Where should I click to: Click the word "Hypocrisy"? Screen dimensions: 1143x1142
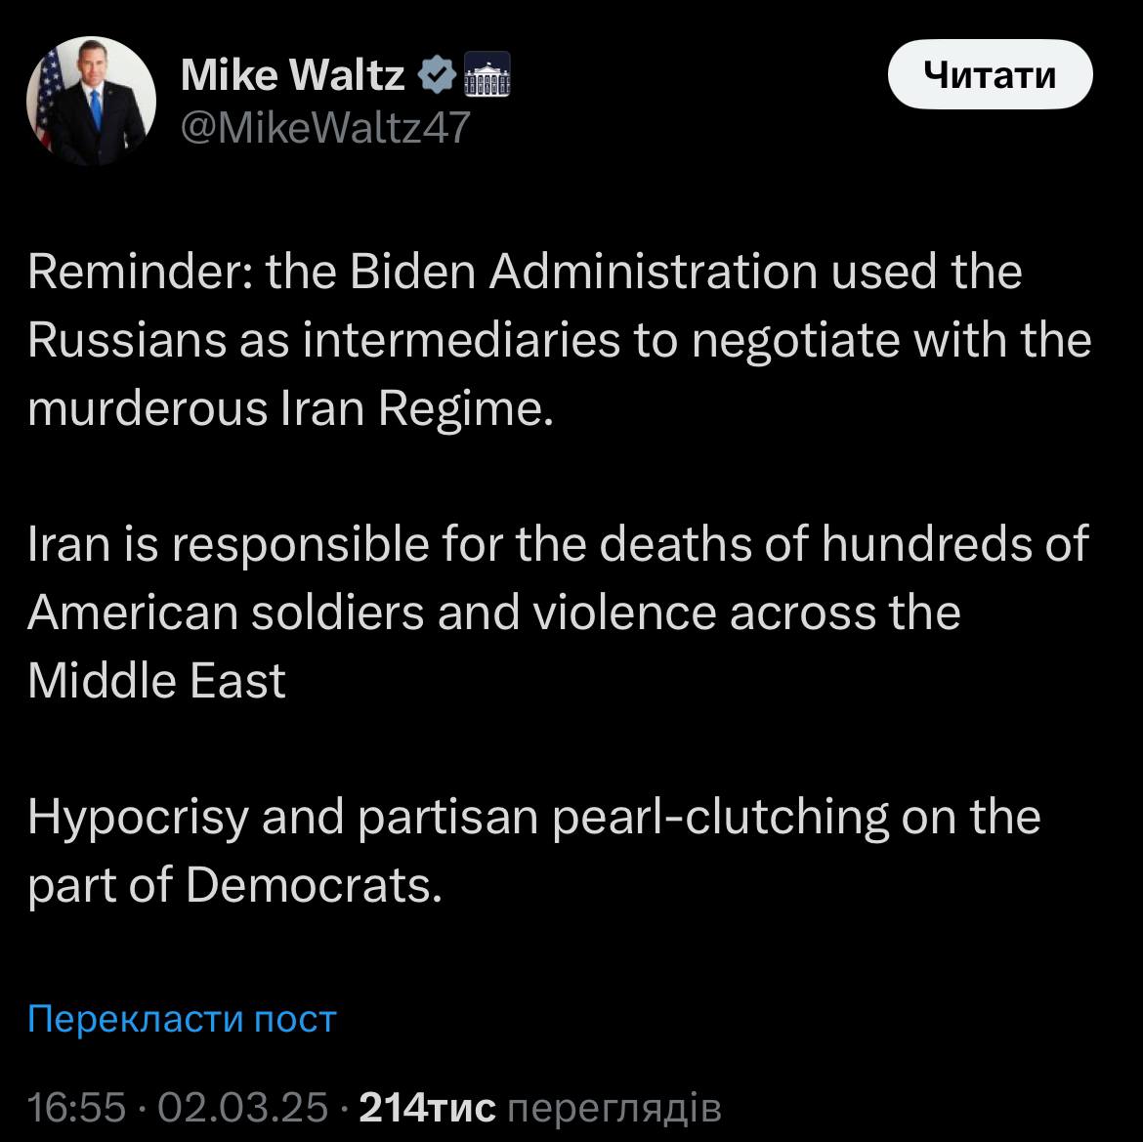(138, 817)
